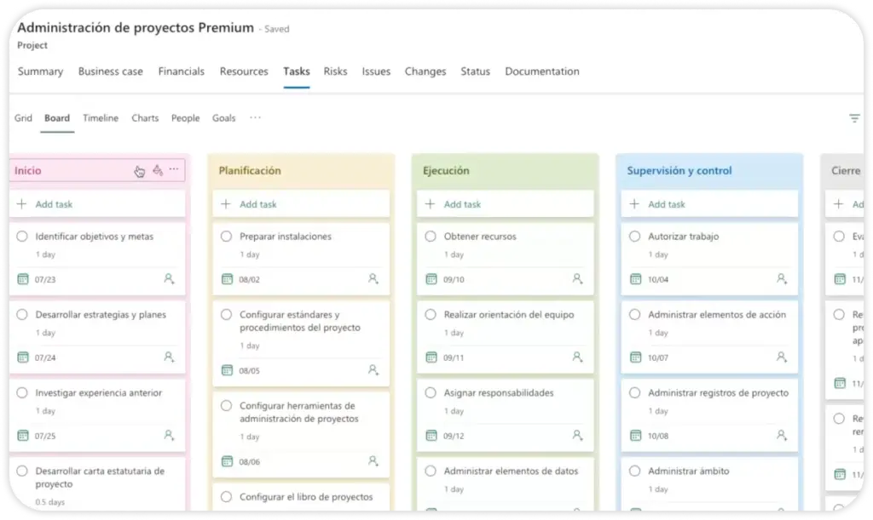Assign a person to Autorizar trabajo
Viewport: 873px width, 520px height.
point(783,279)
